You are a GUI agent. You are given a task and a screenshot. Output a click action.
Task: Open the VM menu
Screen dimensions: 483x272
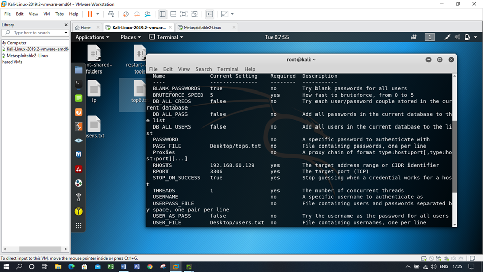47,14
